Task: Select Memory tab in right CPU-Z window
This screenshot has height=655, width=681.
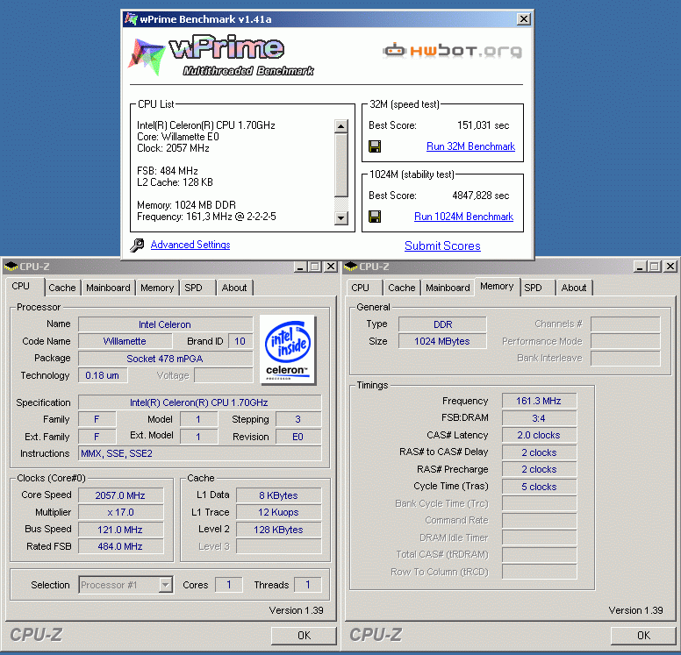Action: click(497, 287)
